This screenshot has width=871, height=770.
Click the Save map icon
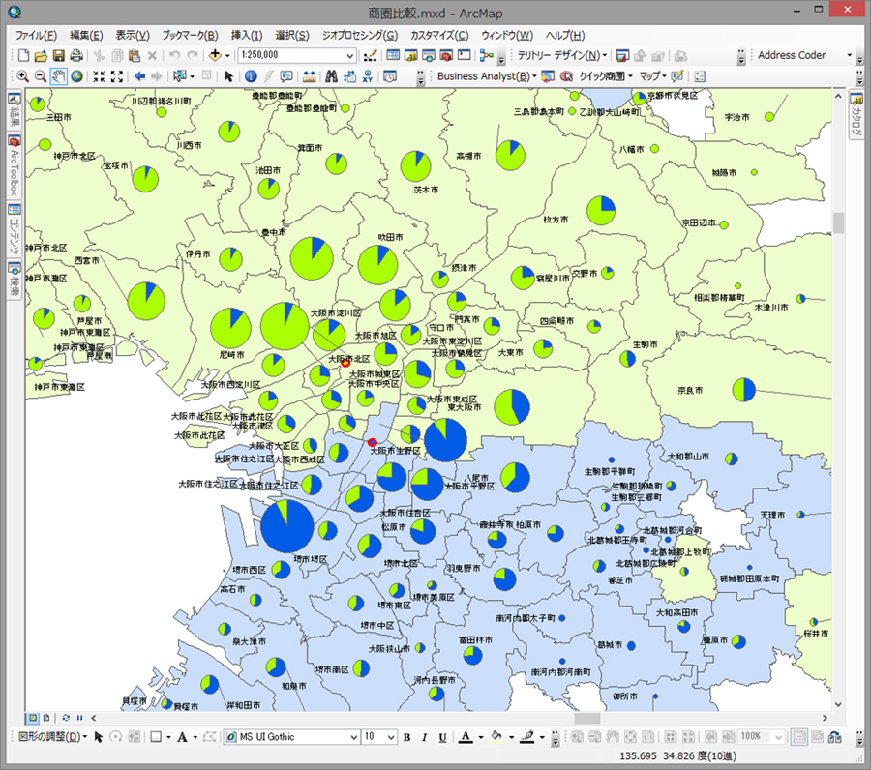tap(58, 55)
